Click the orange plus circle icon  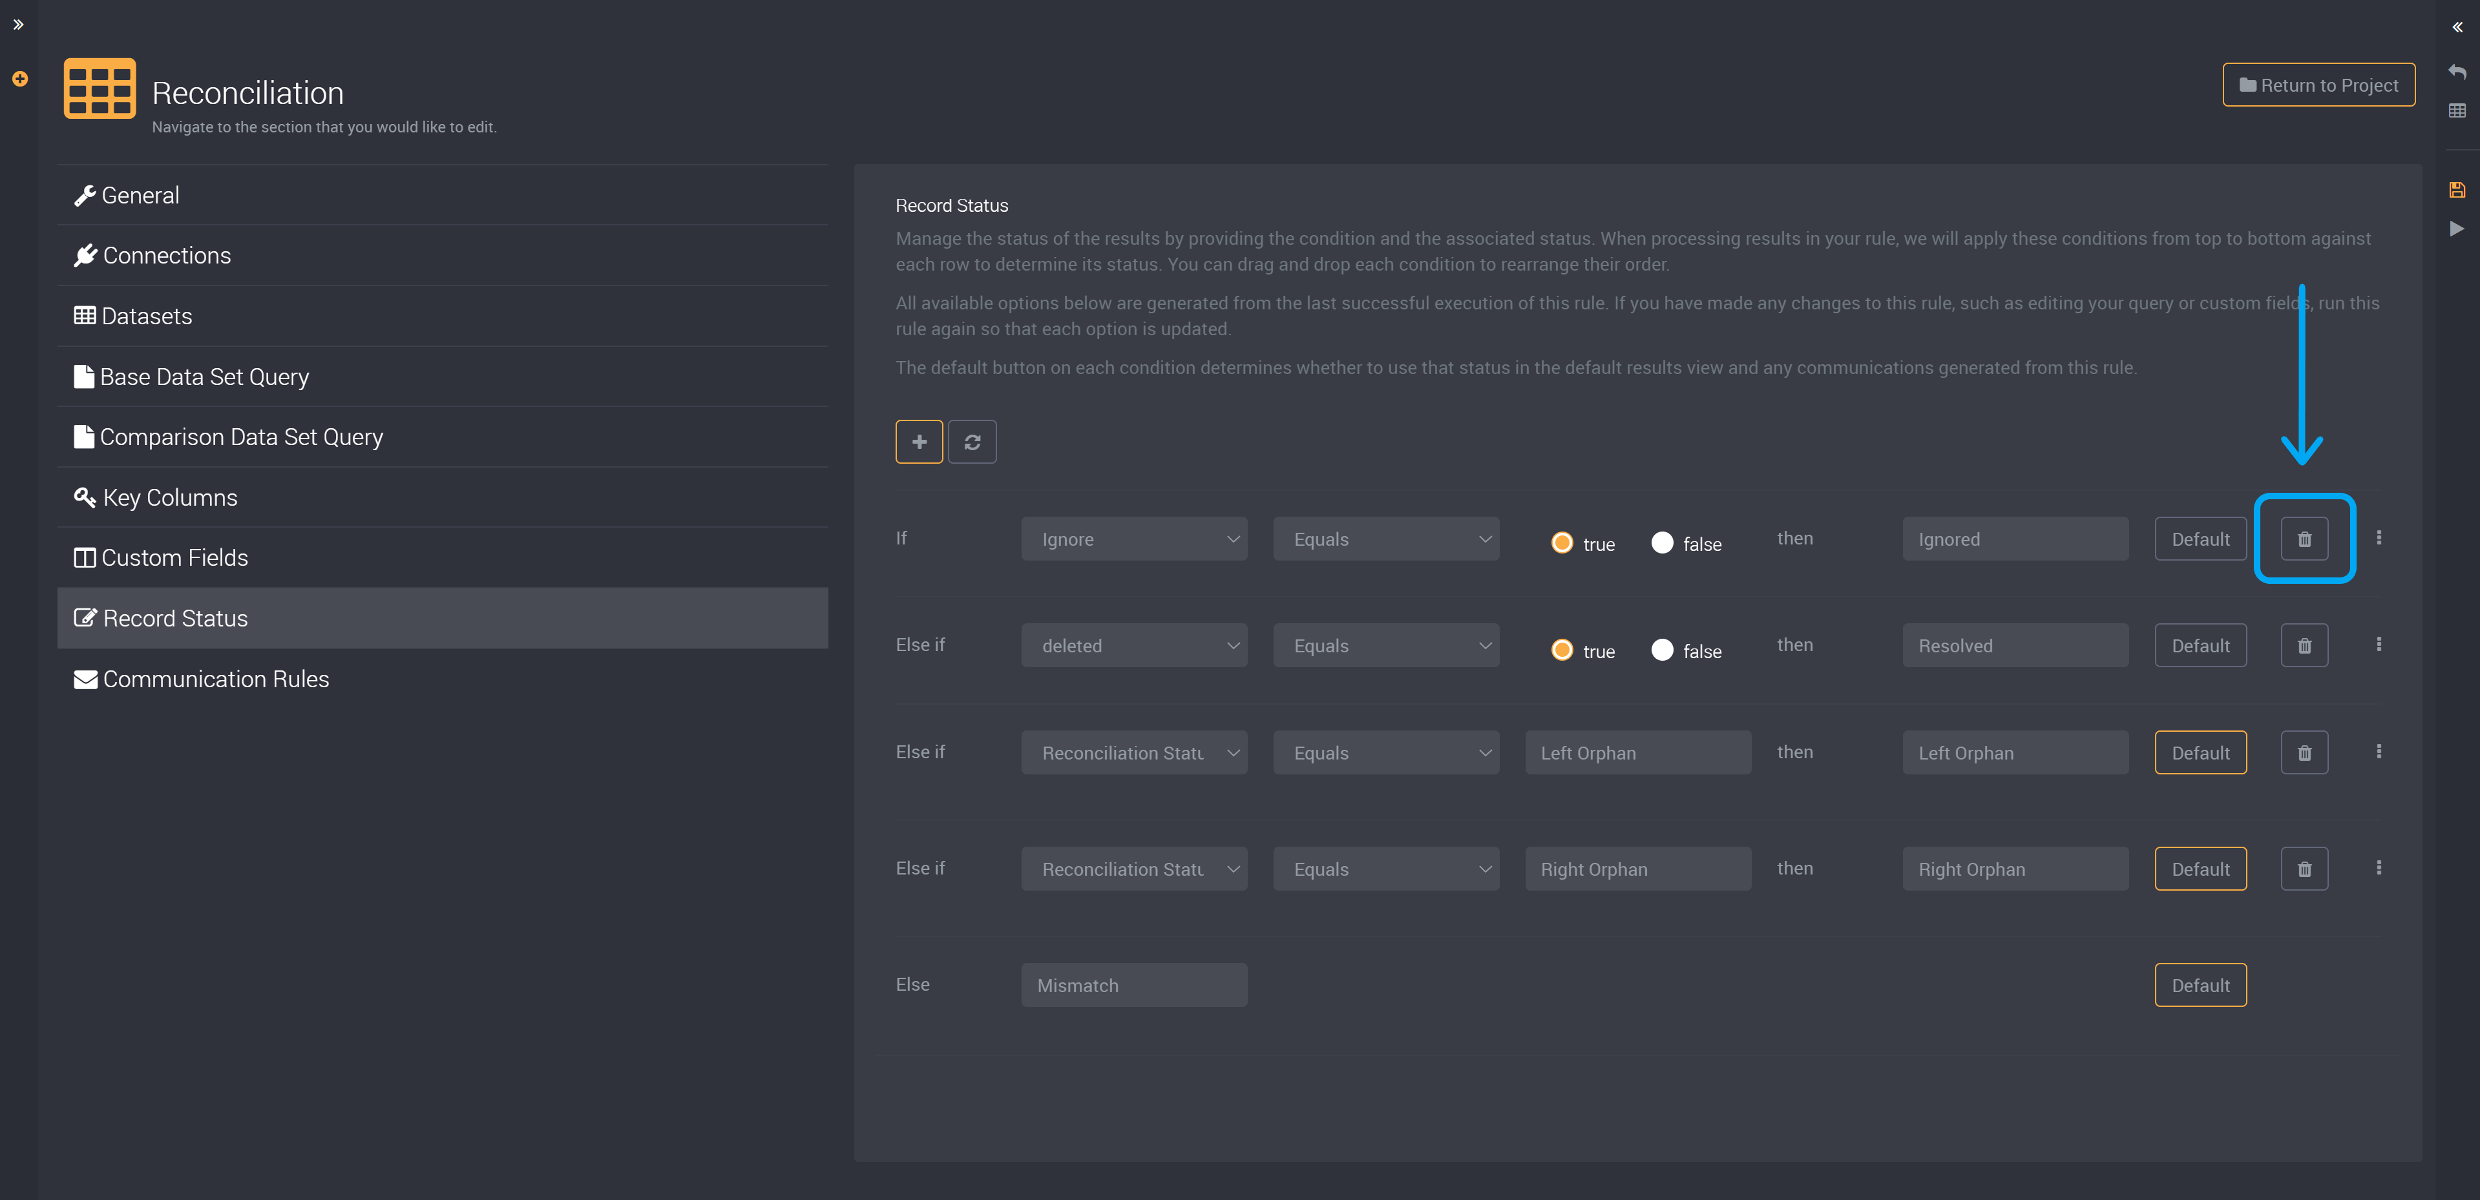(19, 79)
